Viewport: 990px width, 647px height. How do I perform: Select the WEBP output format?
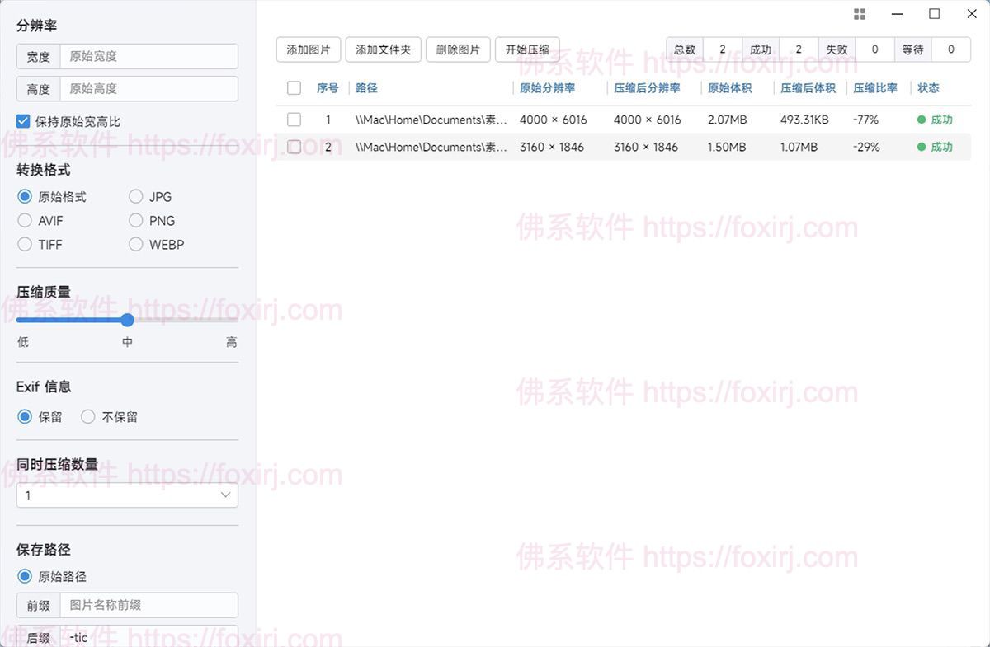pyautogui.click(x=135, y=244)
